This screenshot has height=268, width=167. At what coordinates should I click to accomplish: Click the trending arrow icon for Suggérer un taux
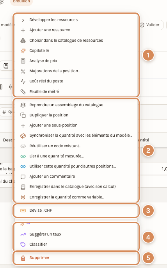23,234
